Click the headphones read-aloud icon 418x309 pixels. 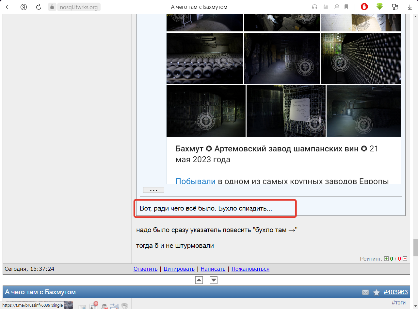click(x=314, y=7)
